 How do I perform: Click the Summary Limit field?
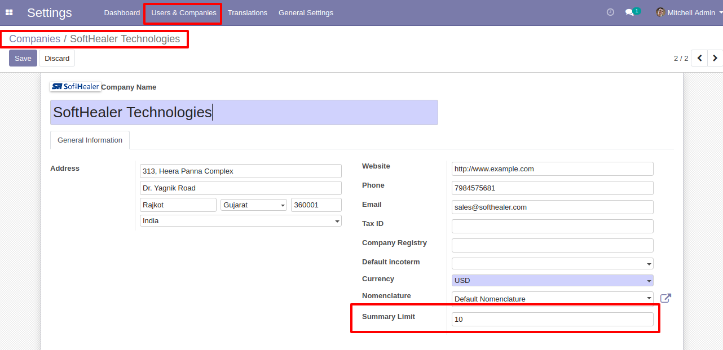tap(553, 320)
